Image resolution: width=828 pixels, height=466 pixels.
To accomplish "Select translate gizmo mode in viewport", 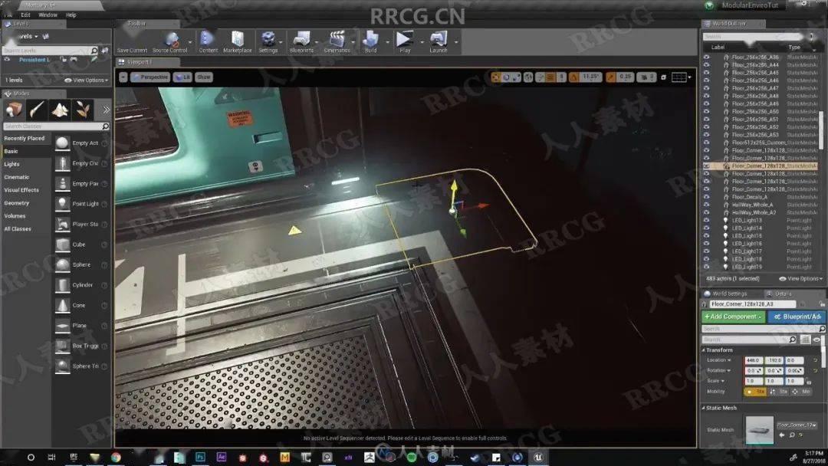I will click(496, 77).
